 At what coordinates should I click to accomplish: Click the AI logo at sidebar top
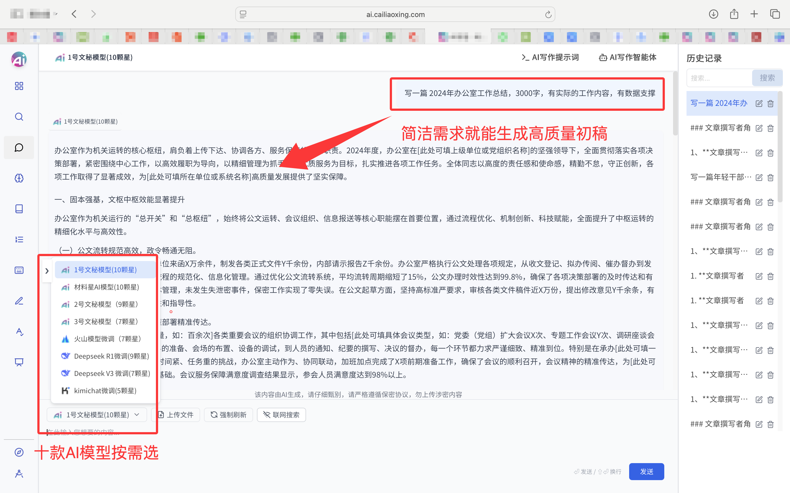19,59
